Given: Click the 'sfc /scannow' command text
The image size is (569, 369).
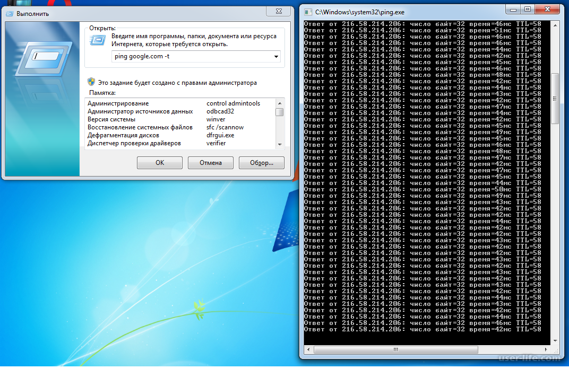Looking at the screenshot, I should point(225,128).
